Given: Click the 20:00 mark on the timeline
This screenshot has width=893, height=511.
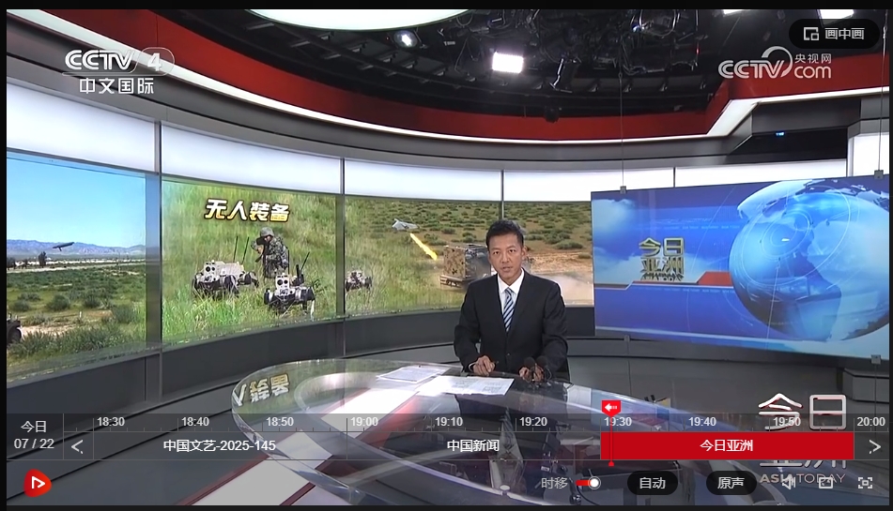Looking at the screenshot, I should pos(870,422).
